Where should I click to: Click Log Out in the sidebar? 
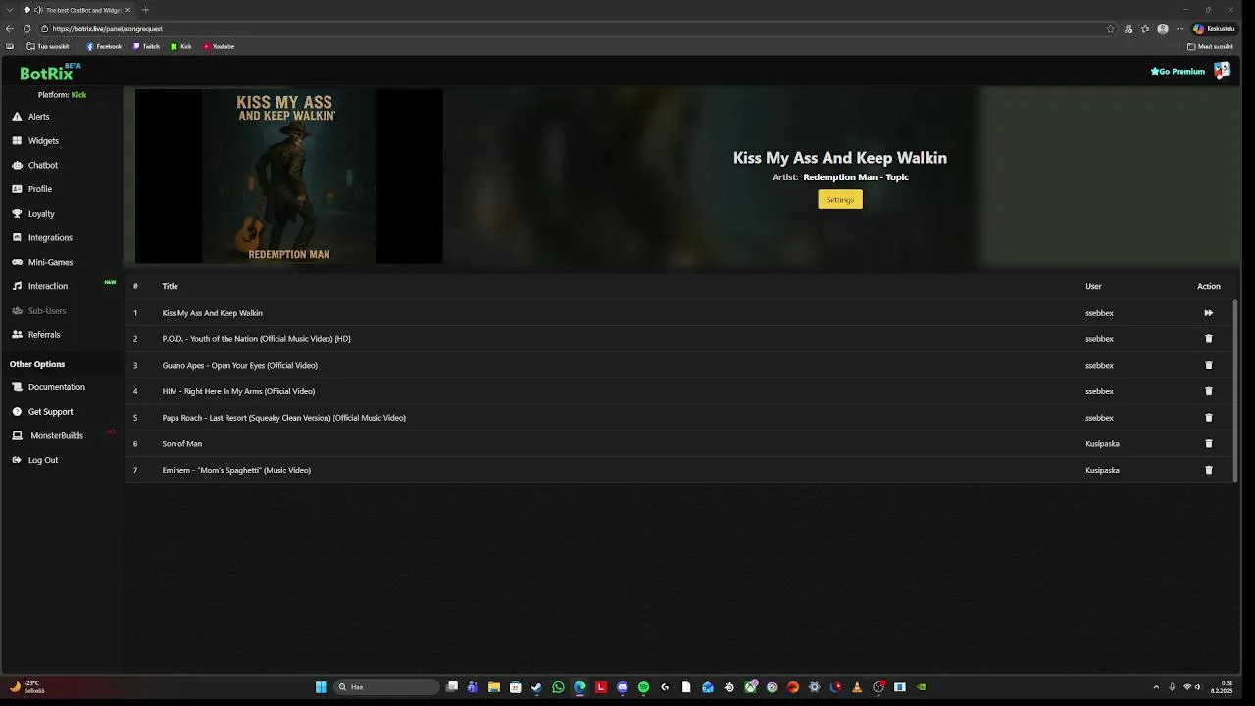coord(34,460)
